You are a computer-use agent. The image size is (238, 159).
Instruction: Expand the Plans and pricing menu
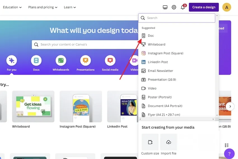coord(43,7)
